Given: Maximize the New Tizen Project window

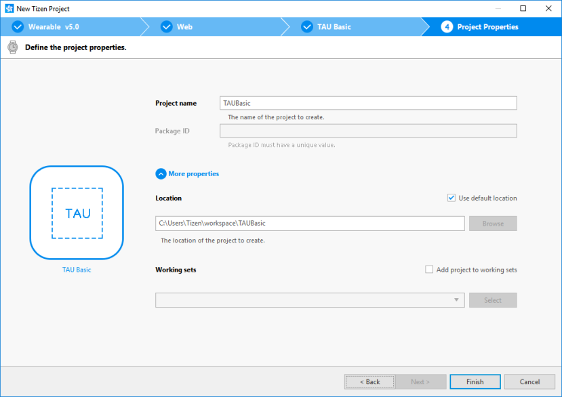Looking at the screenshot, I should 523,9.
